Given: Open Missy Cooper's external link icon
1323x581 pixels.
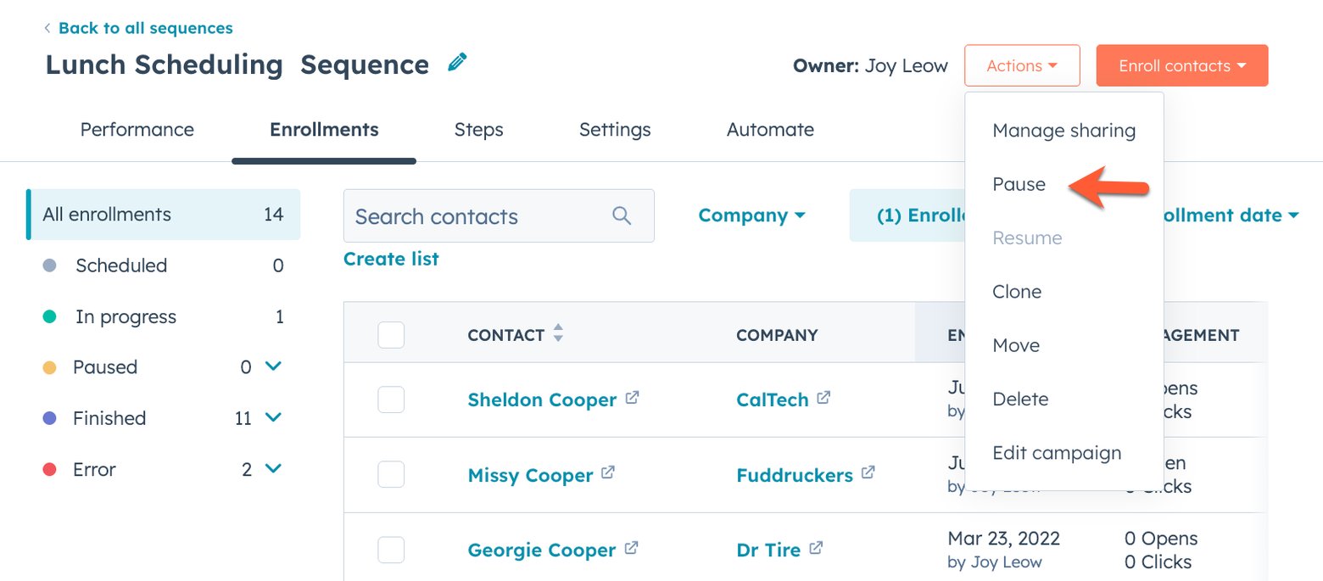Looking at the screenshot, I should 608,472.
